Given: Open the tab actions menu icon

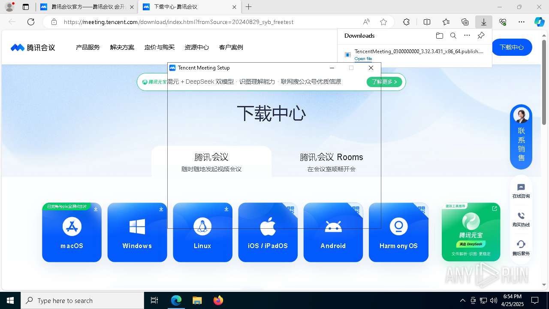Looking at the screenshot, I should [x=26, y=7].
